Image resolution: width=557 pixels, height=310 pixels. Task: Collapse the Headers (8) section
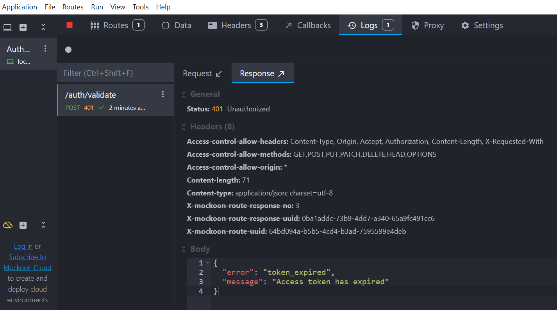(183, 127)
